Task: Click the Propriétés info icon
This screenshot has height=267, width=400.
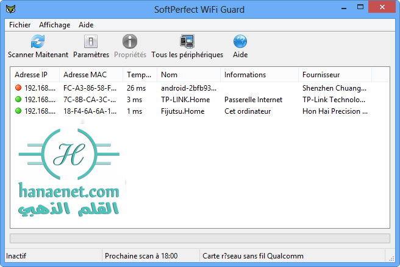Action: point(130,41)
